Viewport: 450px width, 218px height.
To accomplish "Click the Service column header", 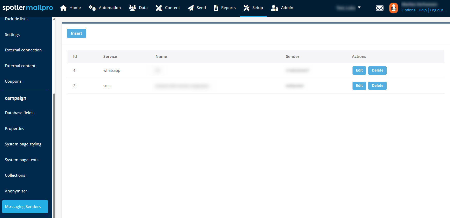I will [110, 57].
